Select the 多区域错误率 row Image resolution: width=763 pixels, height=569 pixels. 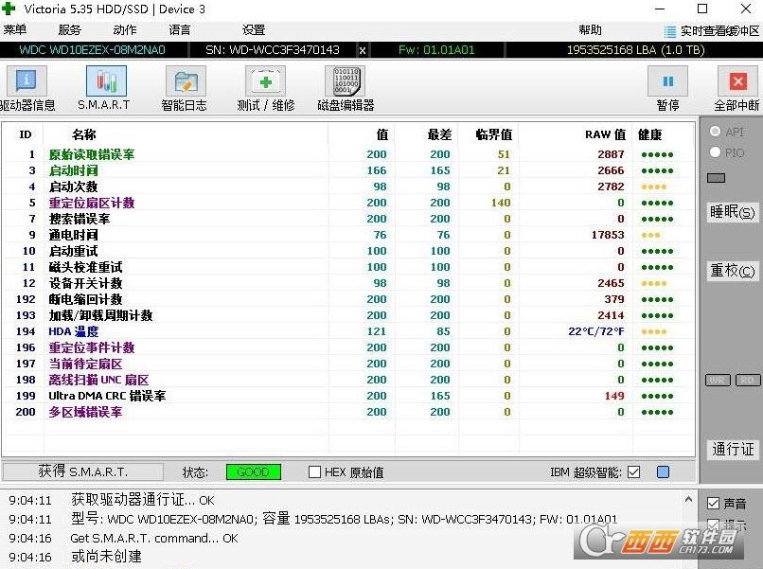(x=348, y=412)
